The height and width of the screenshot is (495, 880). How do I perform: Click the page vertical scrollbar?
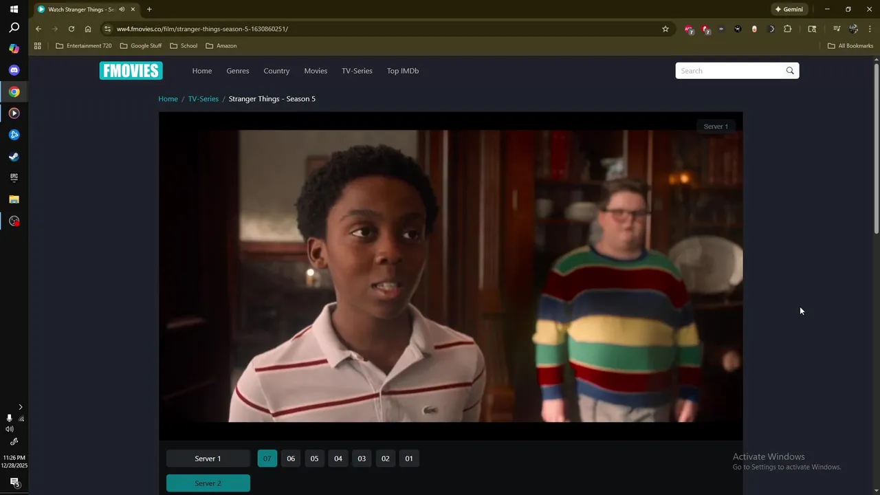tap(877, 148)
